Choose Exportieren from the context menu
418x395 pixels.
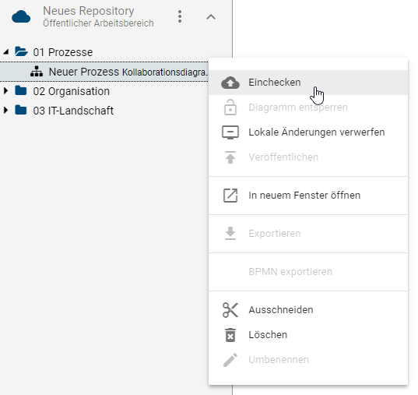tap(308, 234)
